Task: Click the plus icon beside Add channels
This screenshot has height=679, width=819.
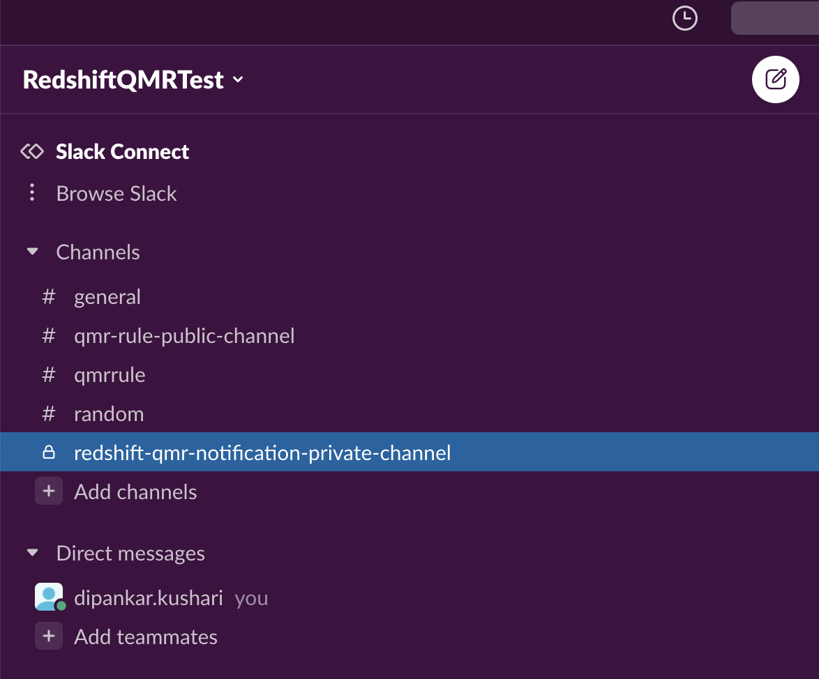Action: point(48,491)
